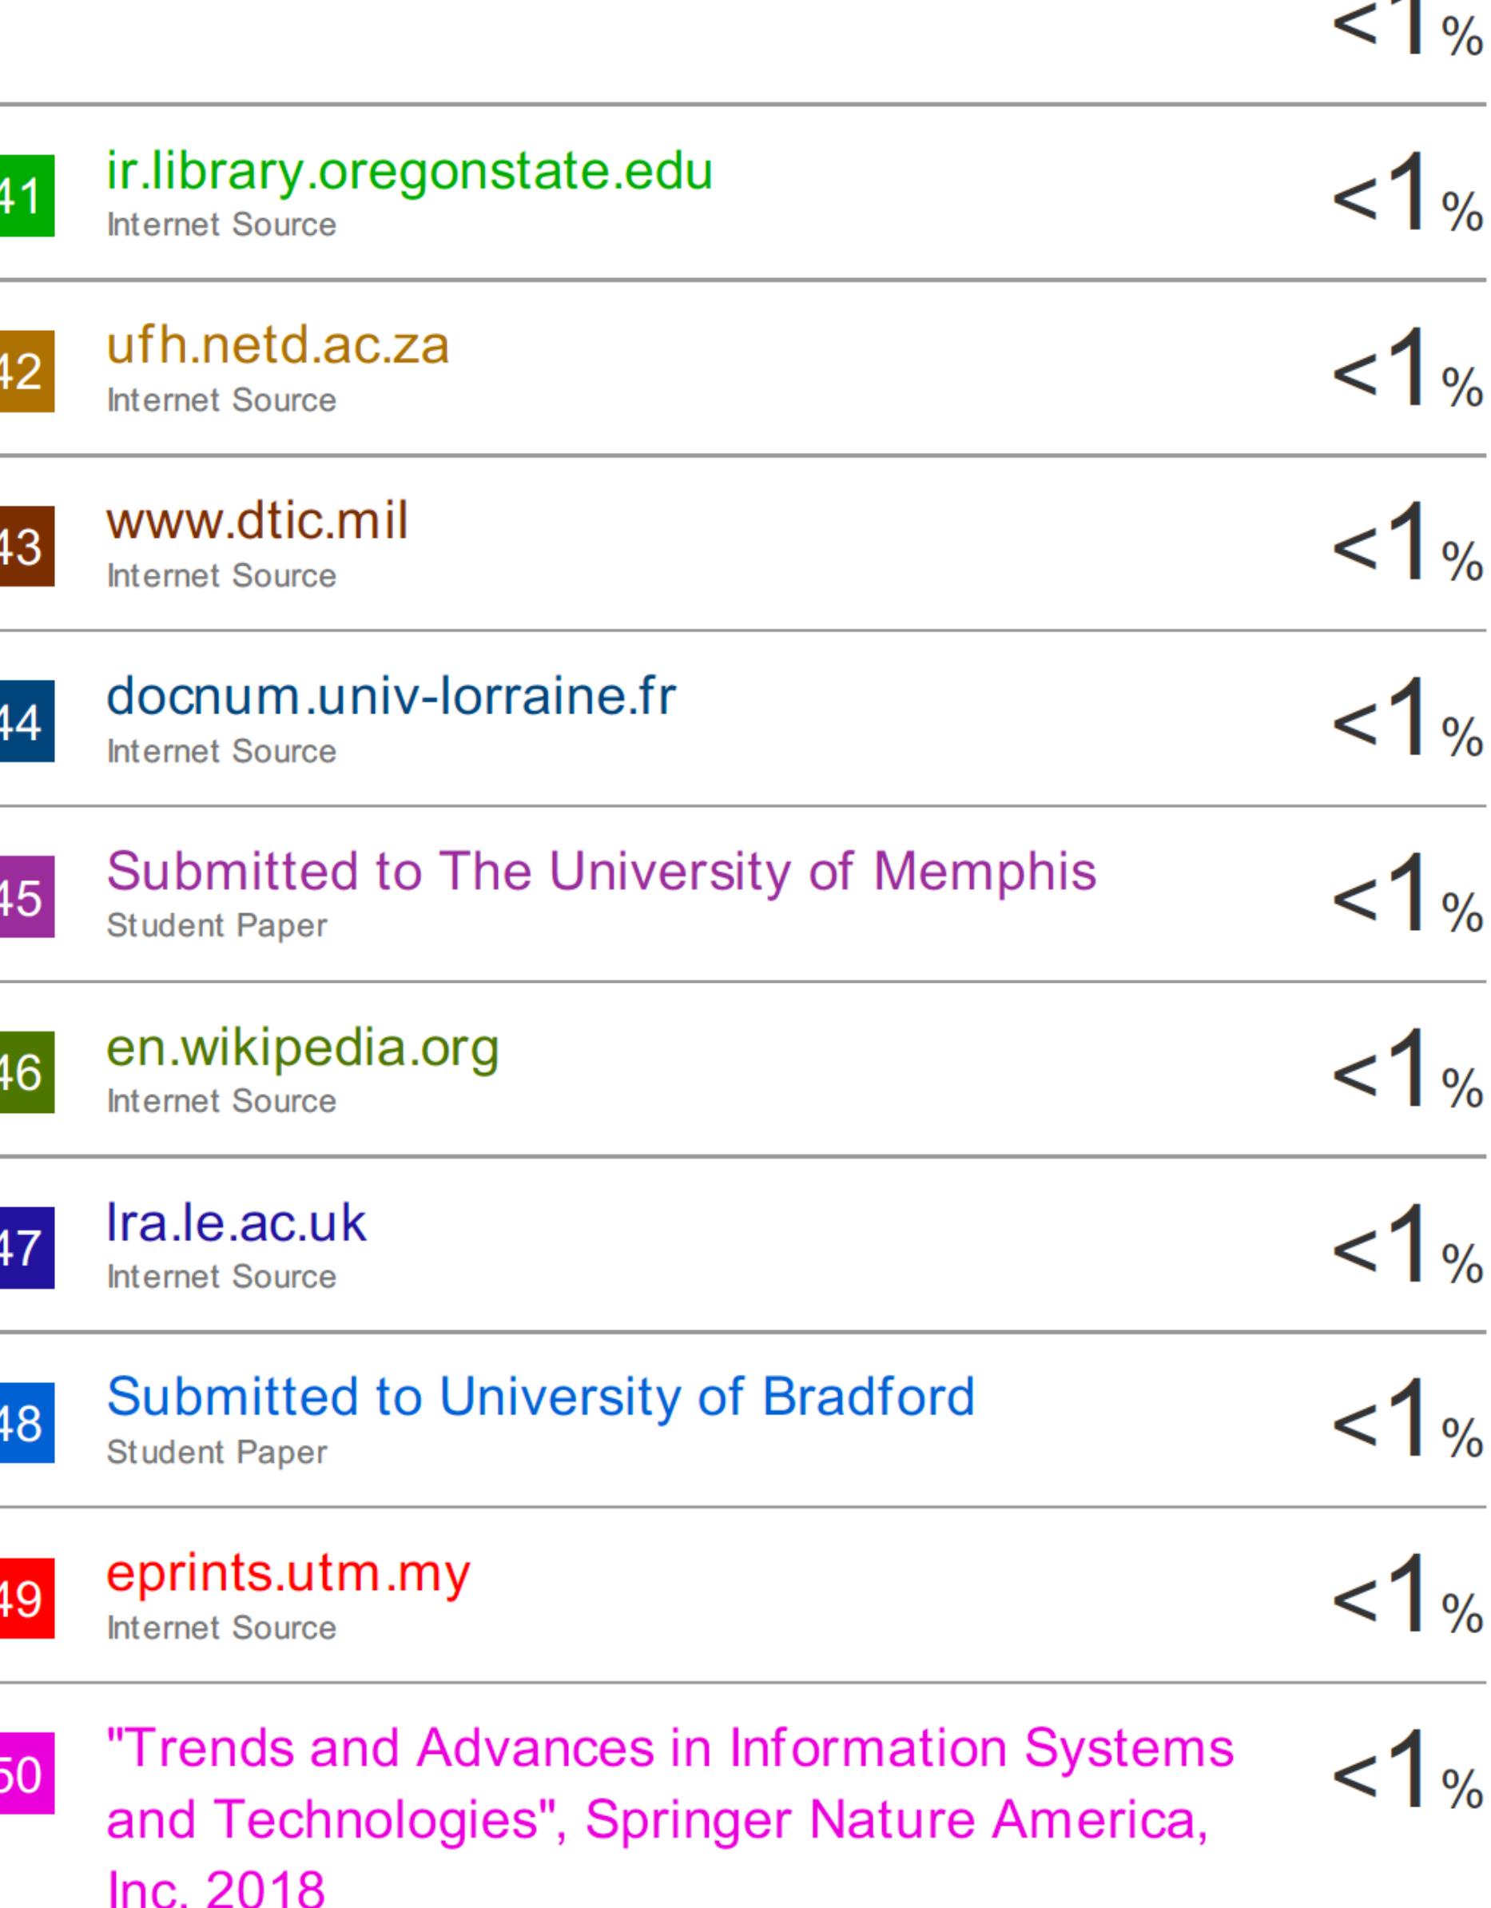Select the red source 49 badge
Viewport: 1491px width, 1908px height.
26,1598
